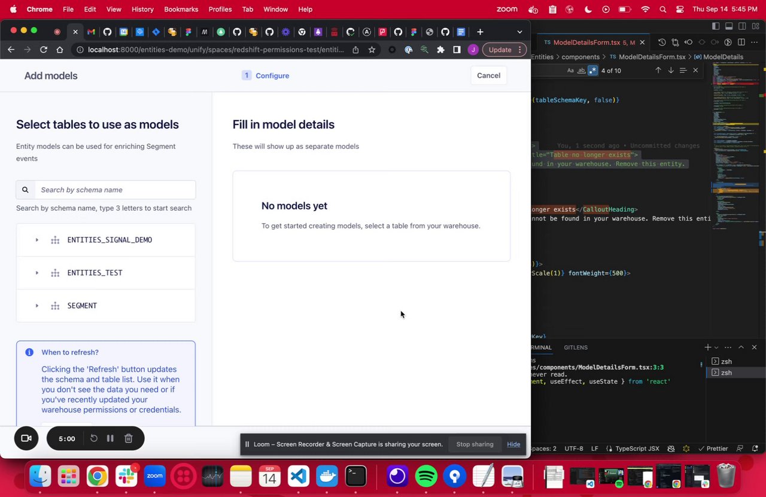Open the new terminal launch profile dropdown
Screen dimensions: 766x497
716,347
